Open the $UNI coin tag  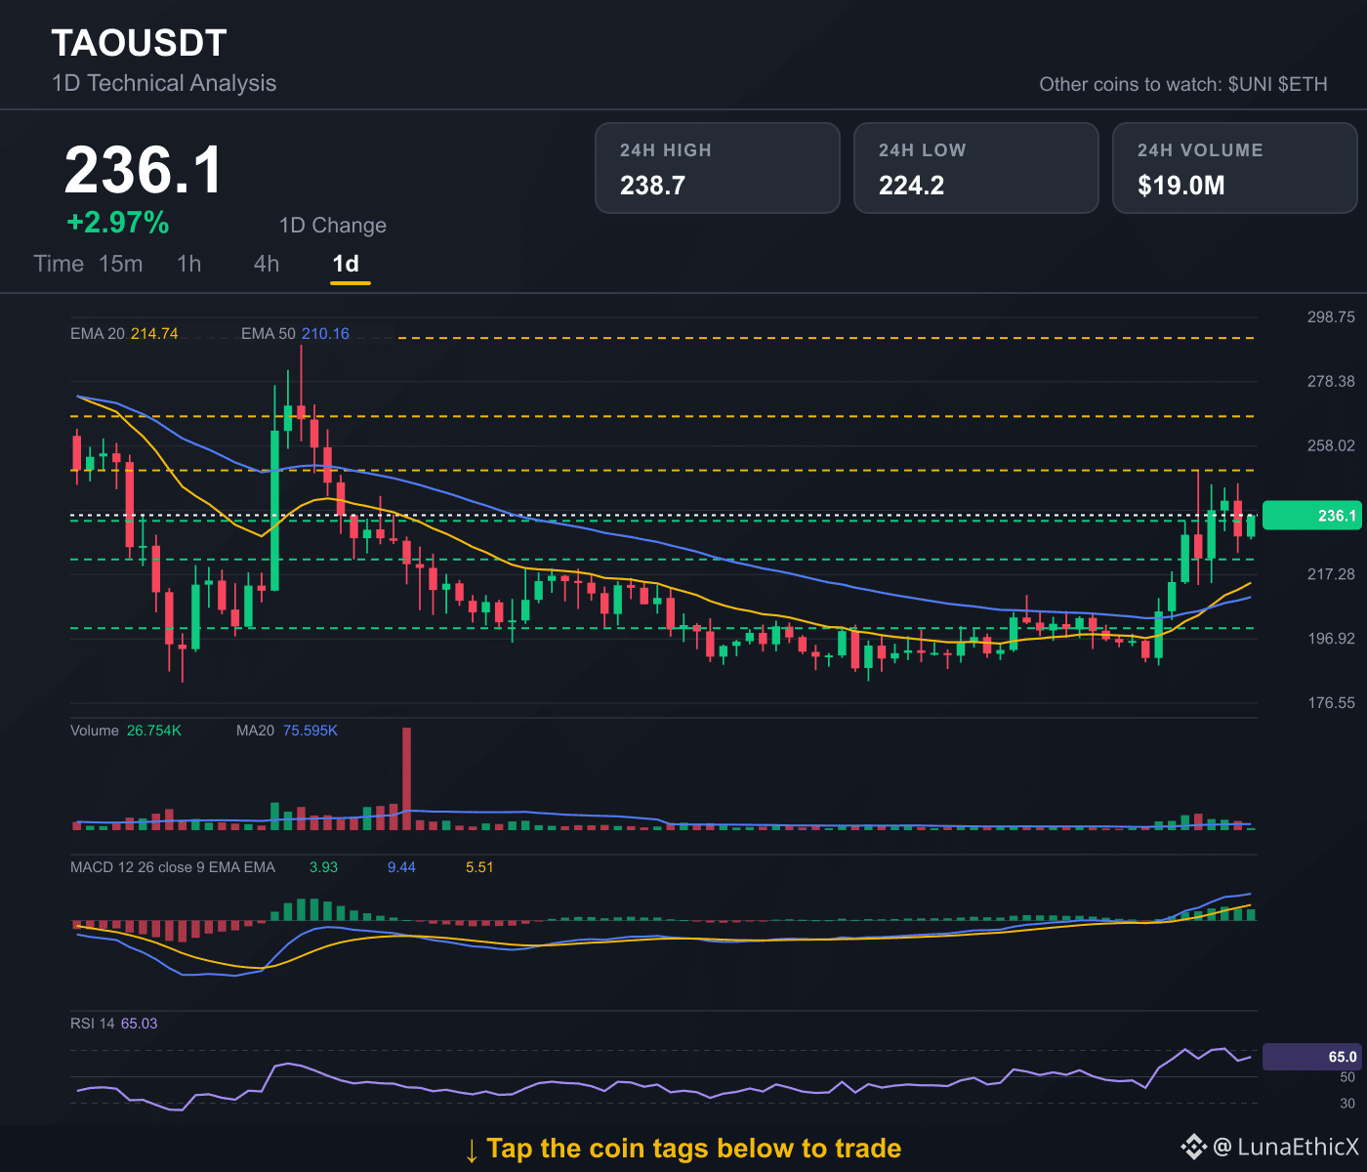click(x=1250, y=84)
